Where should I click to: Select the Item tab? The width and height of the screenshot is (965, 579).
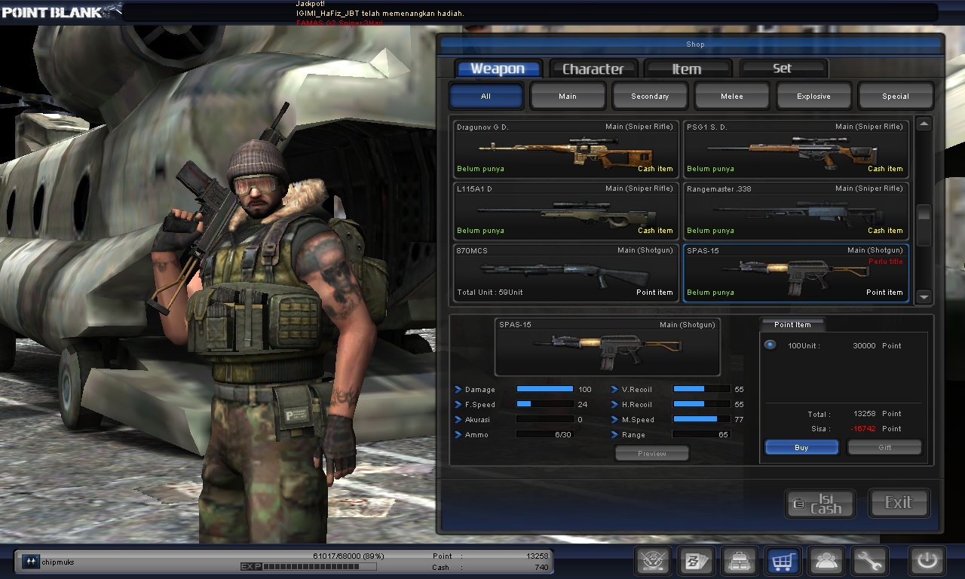tap(687, 68)
